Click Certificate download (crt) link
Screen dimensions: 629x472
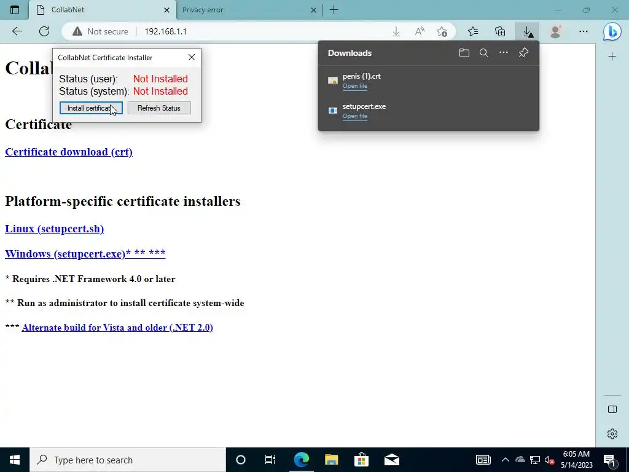(x=69, y=152)
